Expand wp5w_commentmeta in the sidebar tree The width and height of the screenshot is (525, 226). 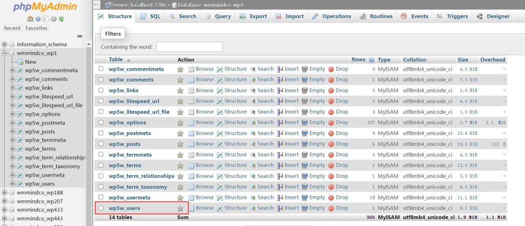click(12, 70)
